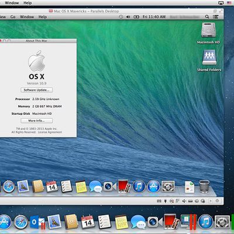Open FaceTime in the host dock
Screen dimensions: 234x234
(x=155, y=222)
